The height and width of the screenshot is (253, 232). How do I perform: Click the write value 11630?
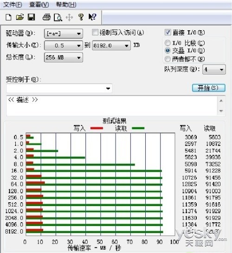point(189,218)
